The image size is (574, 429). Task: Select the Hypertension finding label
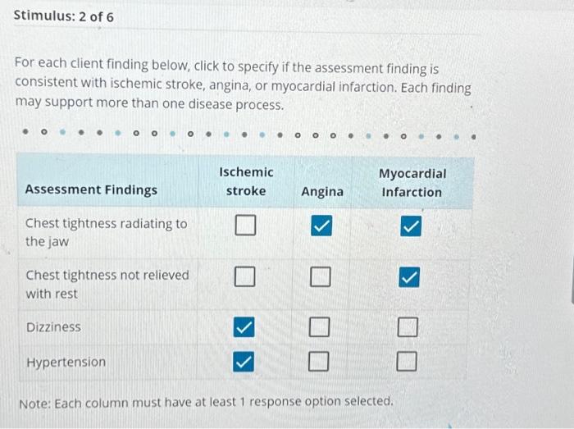(66, 362)
